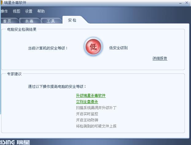The width and height of the screenshot is (191, 145).
Task: Click the 瑞星杀毒软件 title bar text
Action: tap(15, 3)
